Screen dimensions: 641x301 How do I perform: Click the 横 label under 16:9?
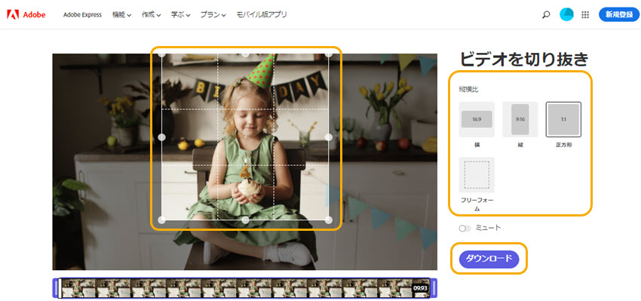[x=477, y=145]
